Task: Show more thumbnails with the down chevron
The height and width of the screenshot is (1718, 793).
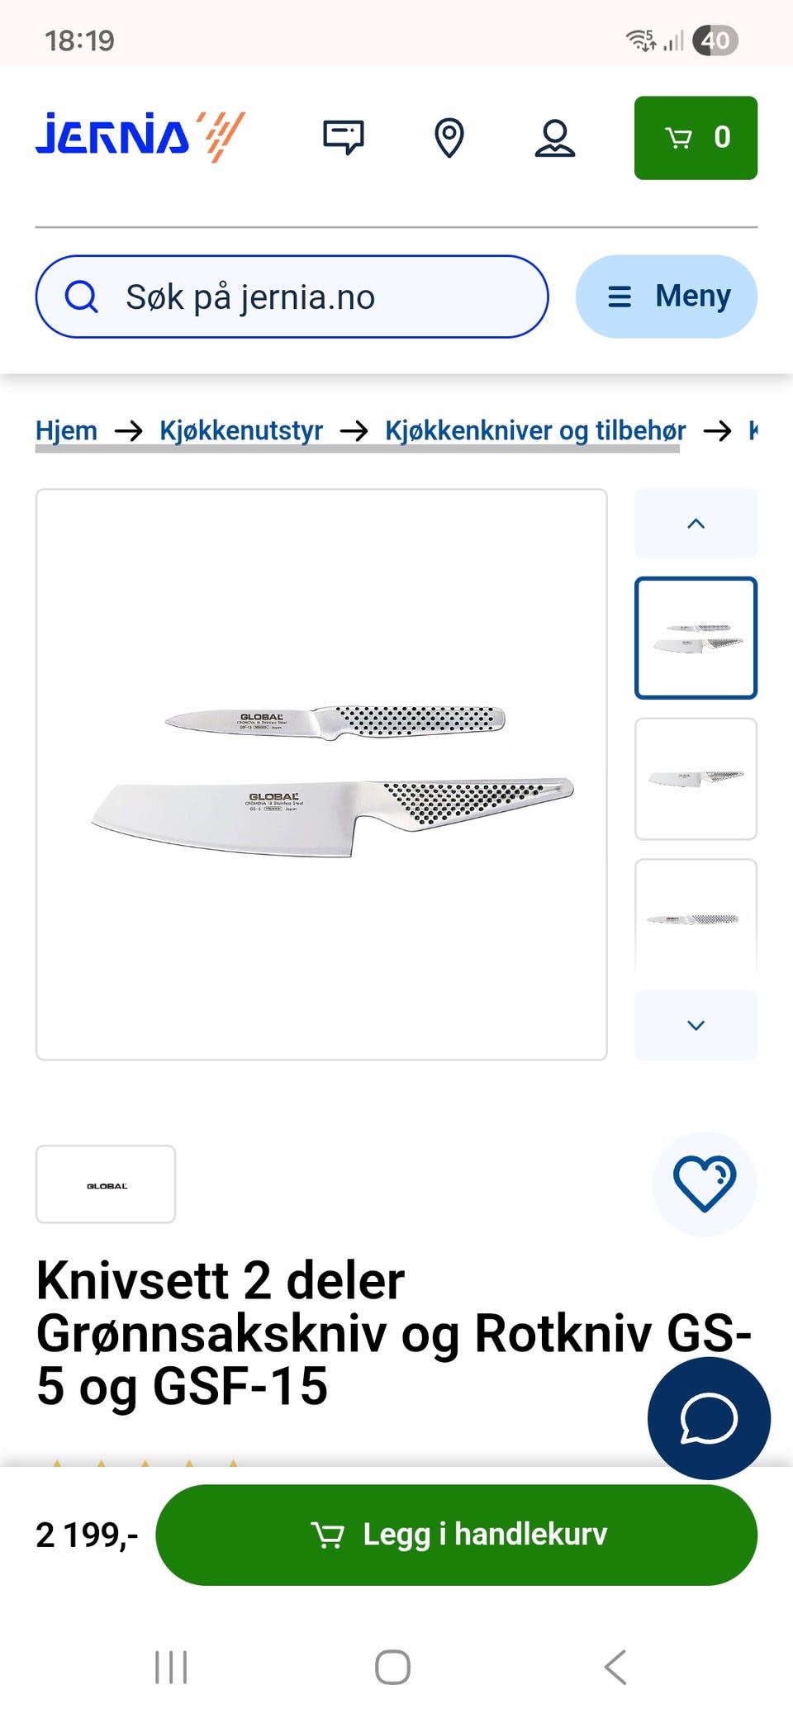Action: point(696,1025)
